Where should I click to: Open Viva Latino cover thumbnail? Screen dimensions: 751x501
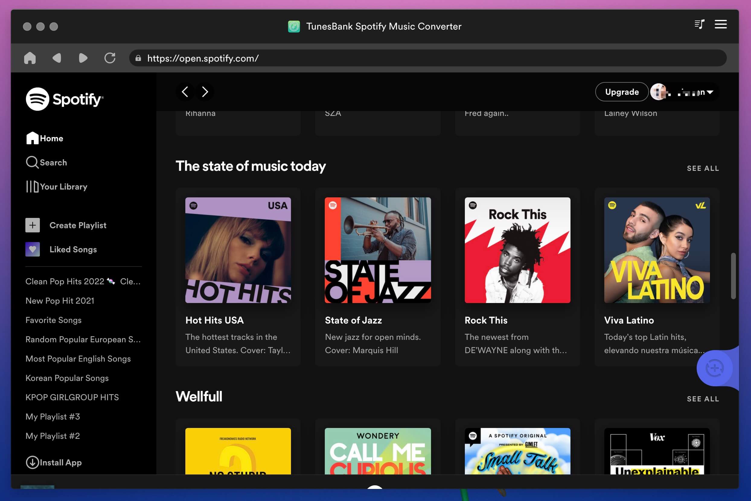(x=657, y=250)
